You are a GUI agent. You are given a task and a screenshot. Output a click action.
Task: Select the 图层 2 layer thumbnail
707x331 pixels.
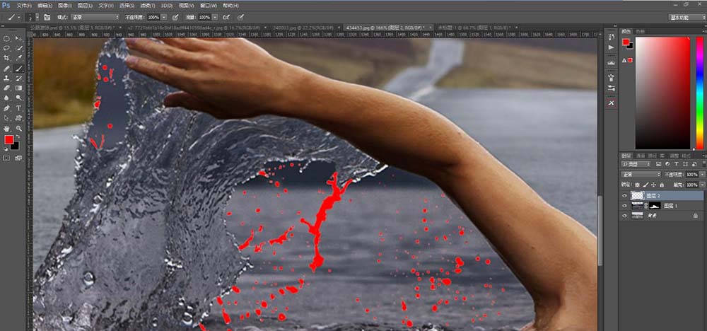[637, 196]
